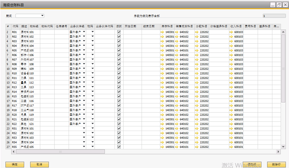The image size is (289, 168).
Task: Click the horizontal scrollbar thumb
Action: (60, 152)
